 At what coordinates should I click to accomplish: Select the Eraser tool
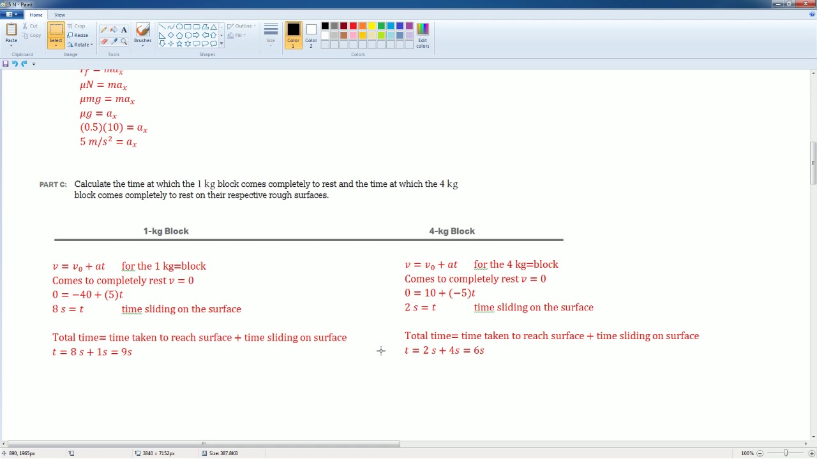(103, 41)
